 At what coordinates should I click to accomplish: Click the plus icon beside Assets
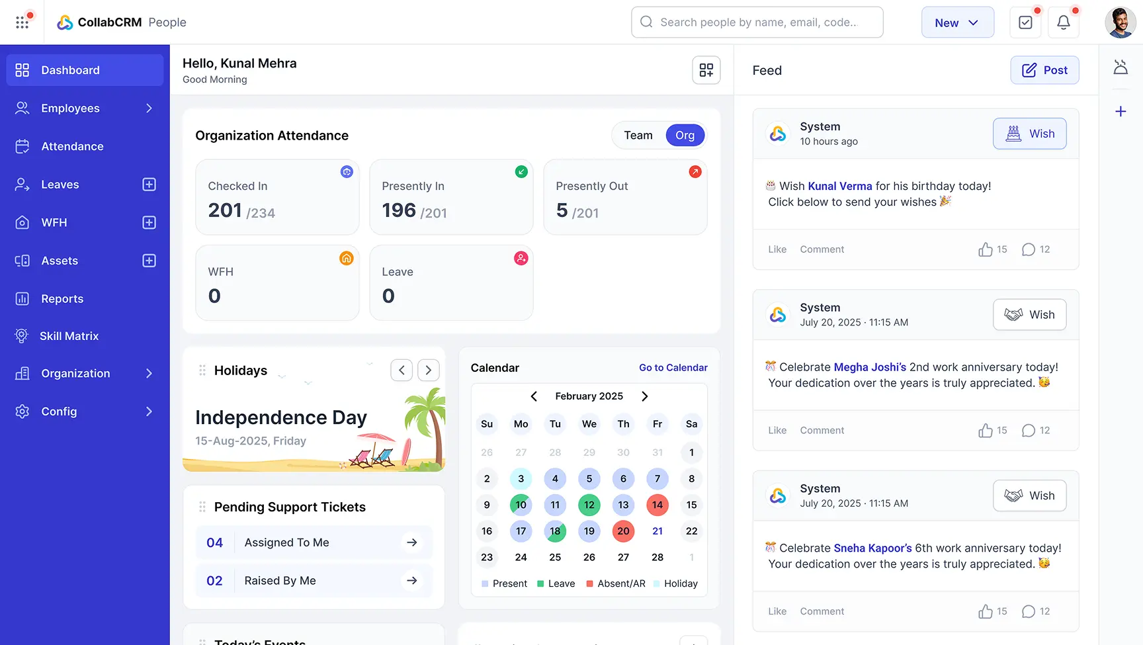pyautogui.click(x=149, y=260)
